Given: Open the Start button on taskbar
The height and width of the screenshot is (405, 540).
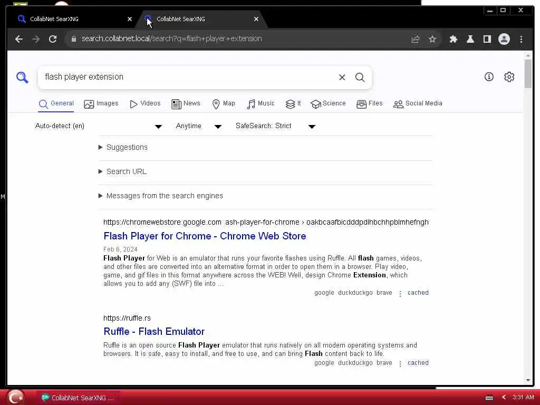Looking at the screenshot, I should coord(15,397).
